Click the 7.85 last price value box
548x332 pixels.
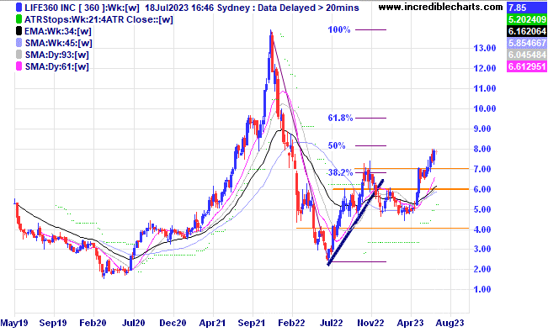(x=526, y=8)
